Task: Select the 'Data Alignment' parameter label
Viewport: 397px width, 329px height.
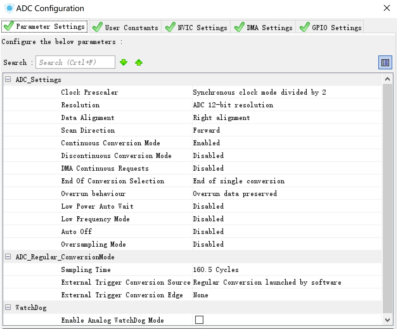Action: [87, 117]
